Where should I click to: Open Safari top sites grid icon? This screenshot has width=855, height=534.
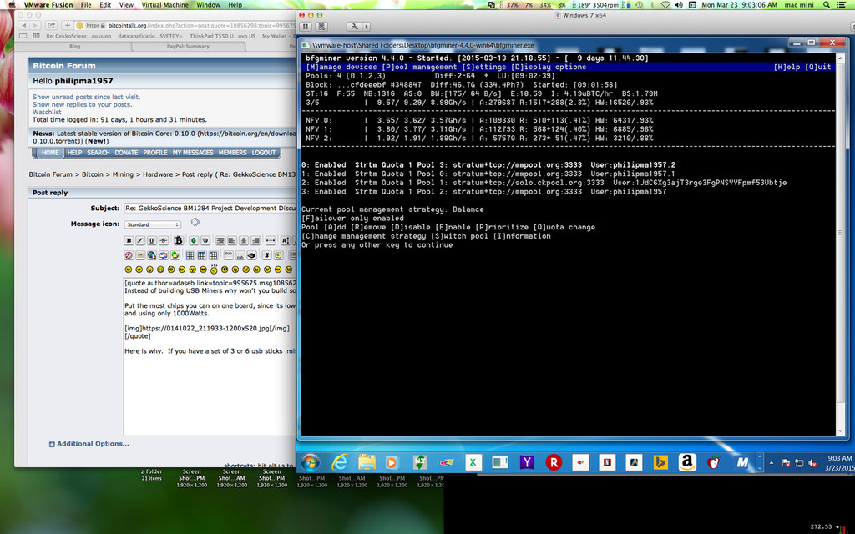(36, 36)
